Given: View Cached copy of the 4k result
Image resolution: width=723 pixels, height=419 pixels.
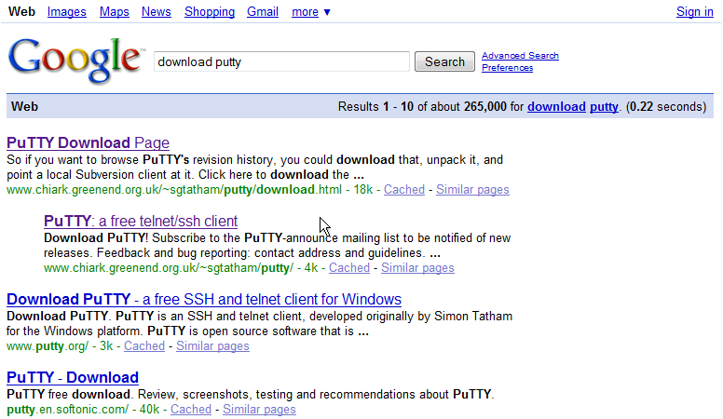Looking at the screenshot, I should pyautogui.click(x=349, y=268).
